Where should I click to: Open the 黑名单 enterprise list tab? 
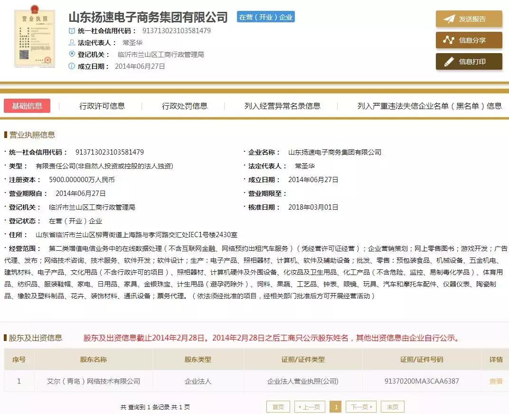[429, 106]
